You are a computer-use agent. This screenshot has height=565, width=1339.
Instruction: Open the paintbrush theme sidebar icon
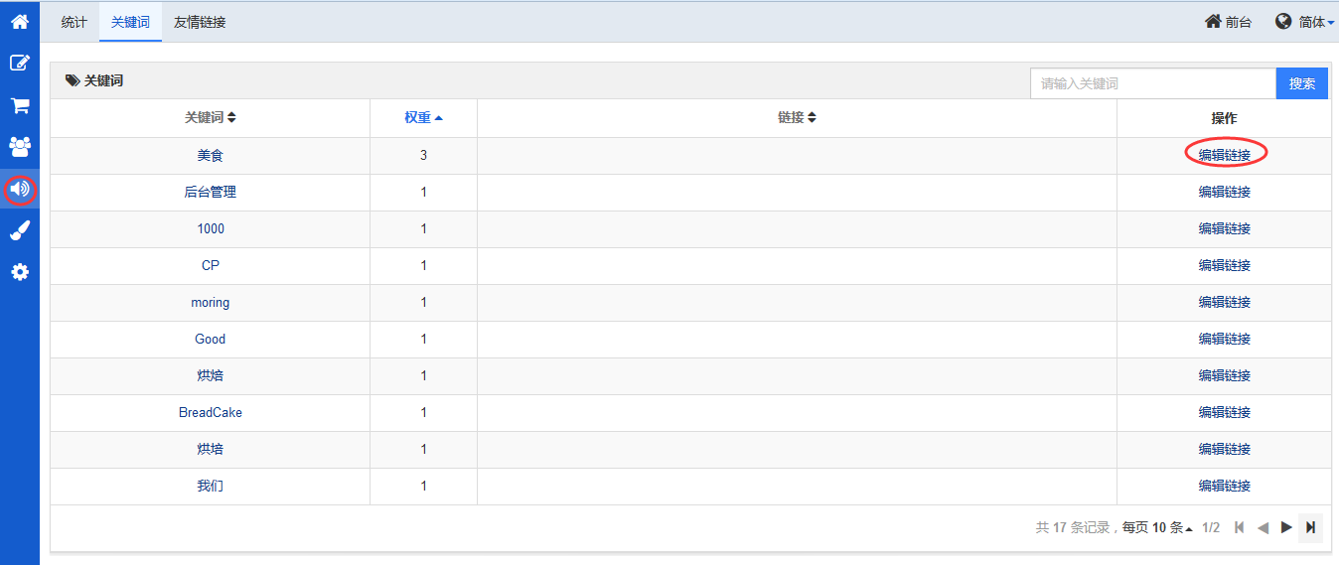pyautogui.click(x=20, y=230)
